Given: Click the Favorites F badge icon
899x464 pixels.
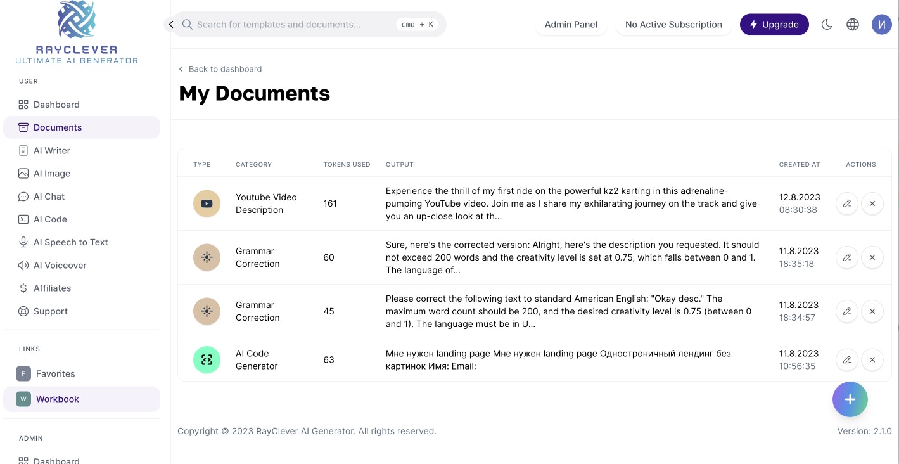Looking at the screenshot, I should point(23,373).
